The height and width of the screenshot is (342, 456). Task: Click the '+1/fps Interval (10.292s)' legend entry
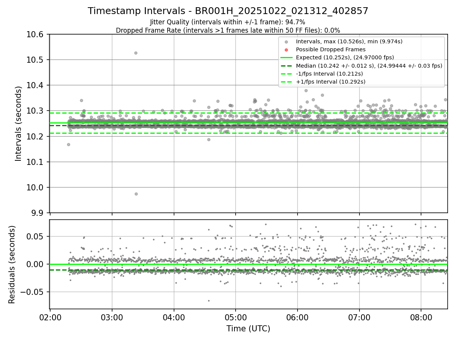point(330,82)
